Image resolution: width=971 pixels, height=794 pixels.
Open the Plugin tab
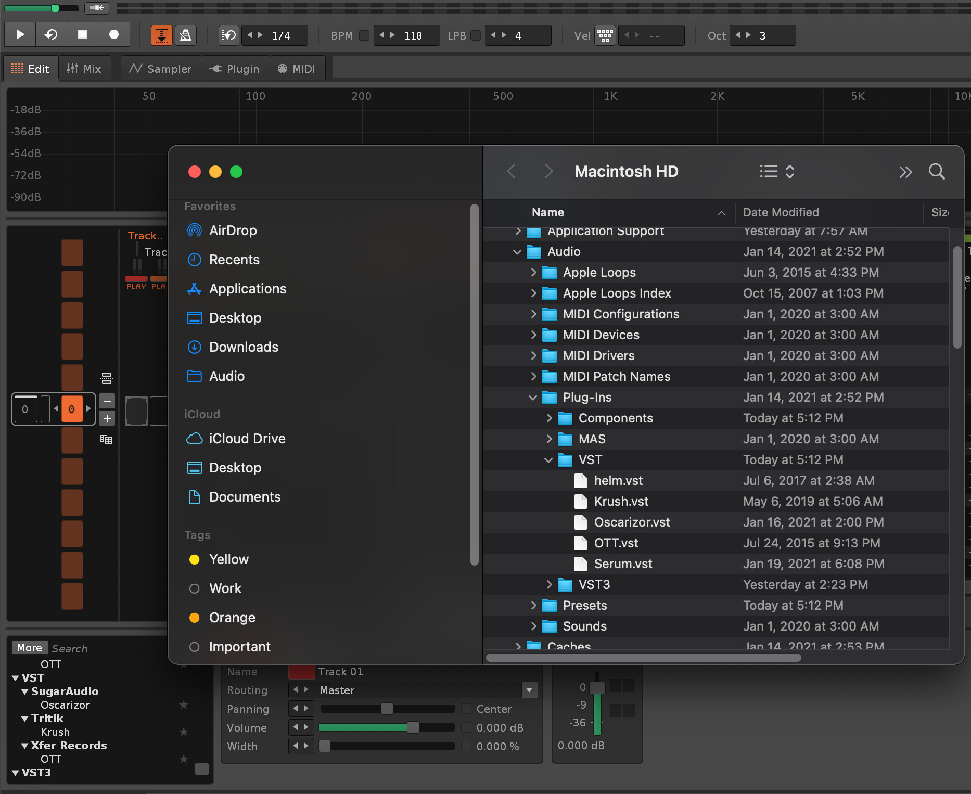click(x=235, y=69)
